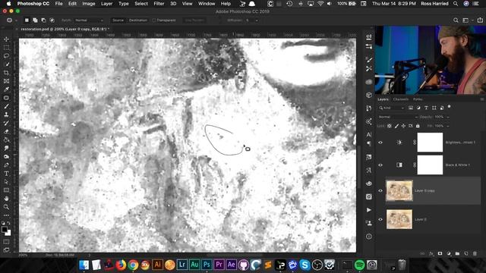This screenshot has width=486, height=273.
Task: Select the Horizontal Type tool
Action: point(6,174)
